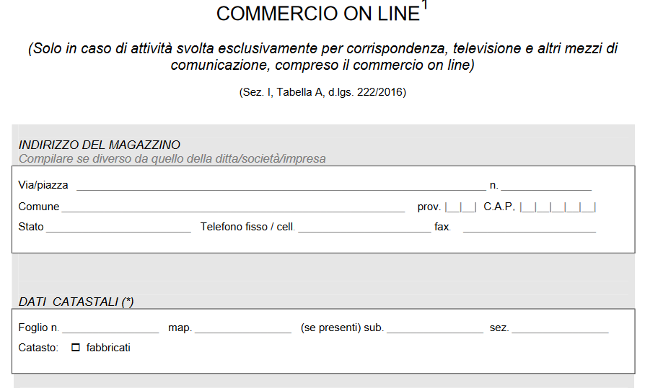Focus the Telefono fisso / cell. field
The width and height of the screenshot is (645, 388).
[x=364, y=227]
